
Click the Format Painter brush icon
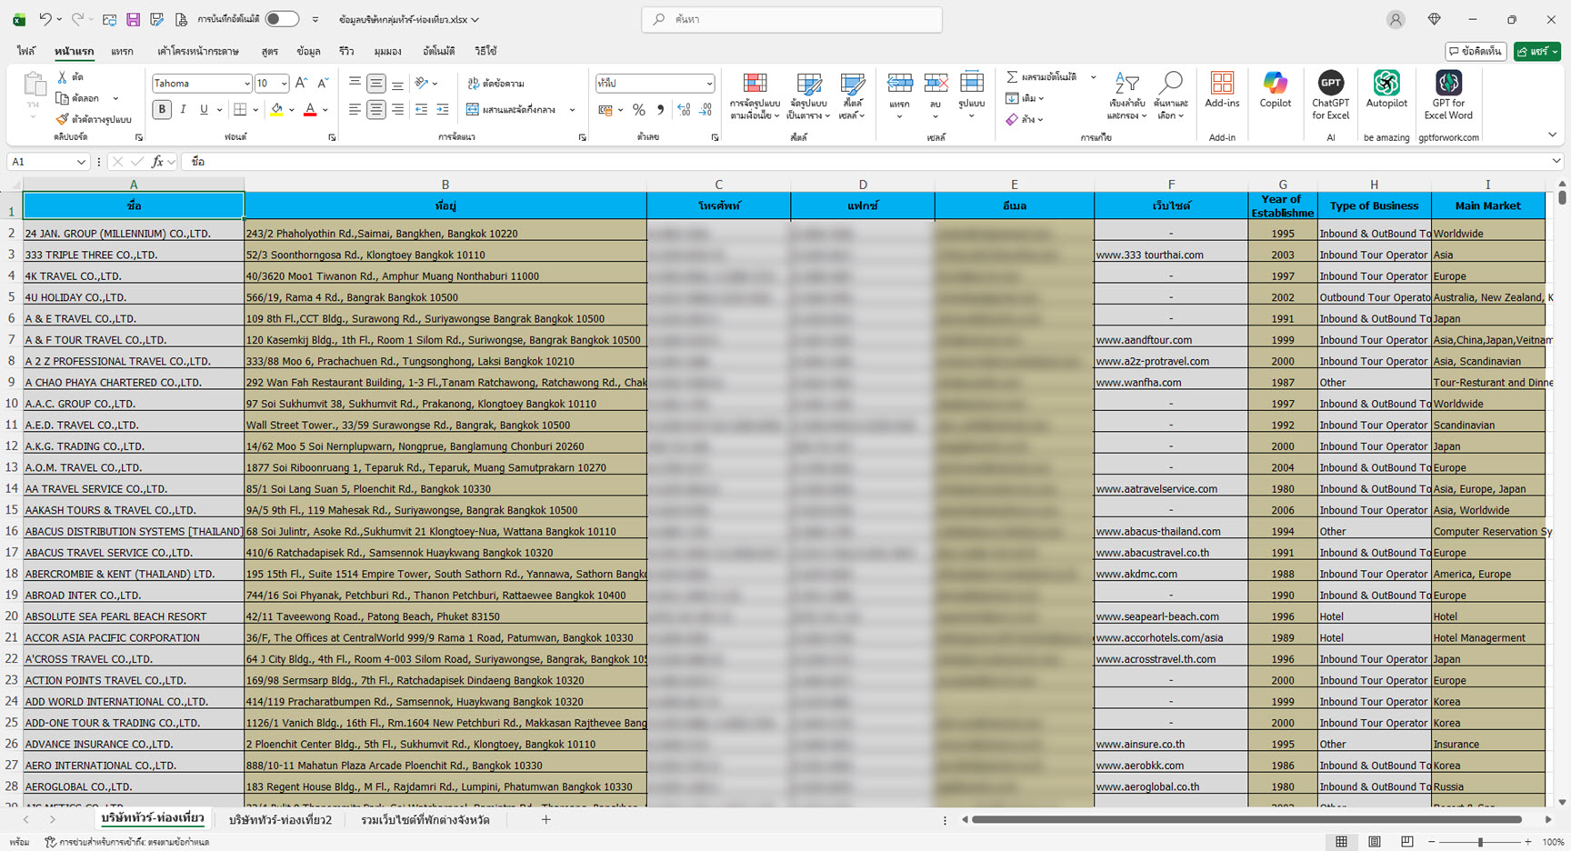(62, 119)
